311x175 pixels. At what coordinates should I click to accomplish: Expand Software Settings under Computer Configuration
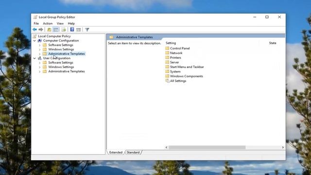(39, 45)
